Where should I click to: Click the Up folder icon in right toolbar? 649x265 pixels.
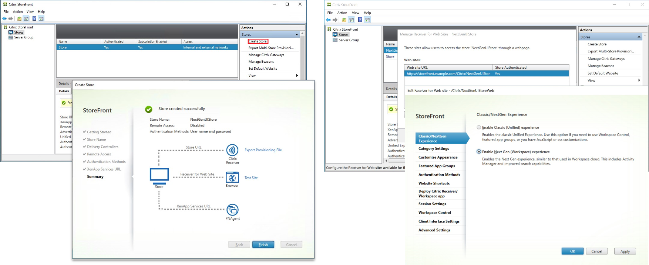(344, 20)
